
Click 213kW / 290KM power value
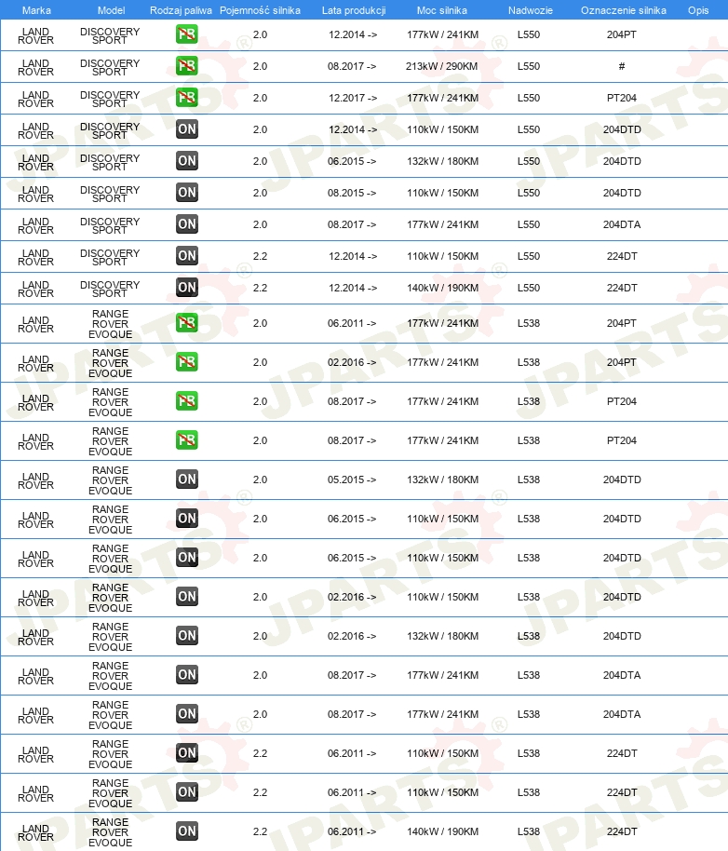point(441,66)
